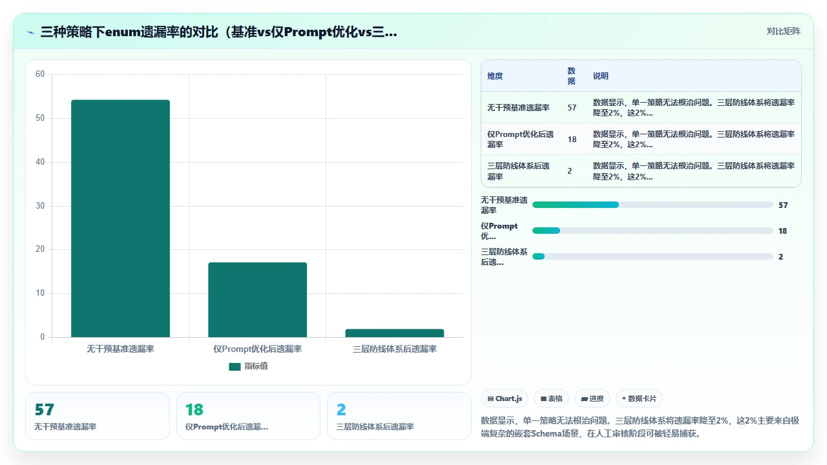Click the progress value 2 label
Image resolution: width=827 pixels, height=465 pixels.
click(x=781, y=257)
